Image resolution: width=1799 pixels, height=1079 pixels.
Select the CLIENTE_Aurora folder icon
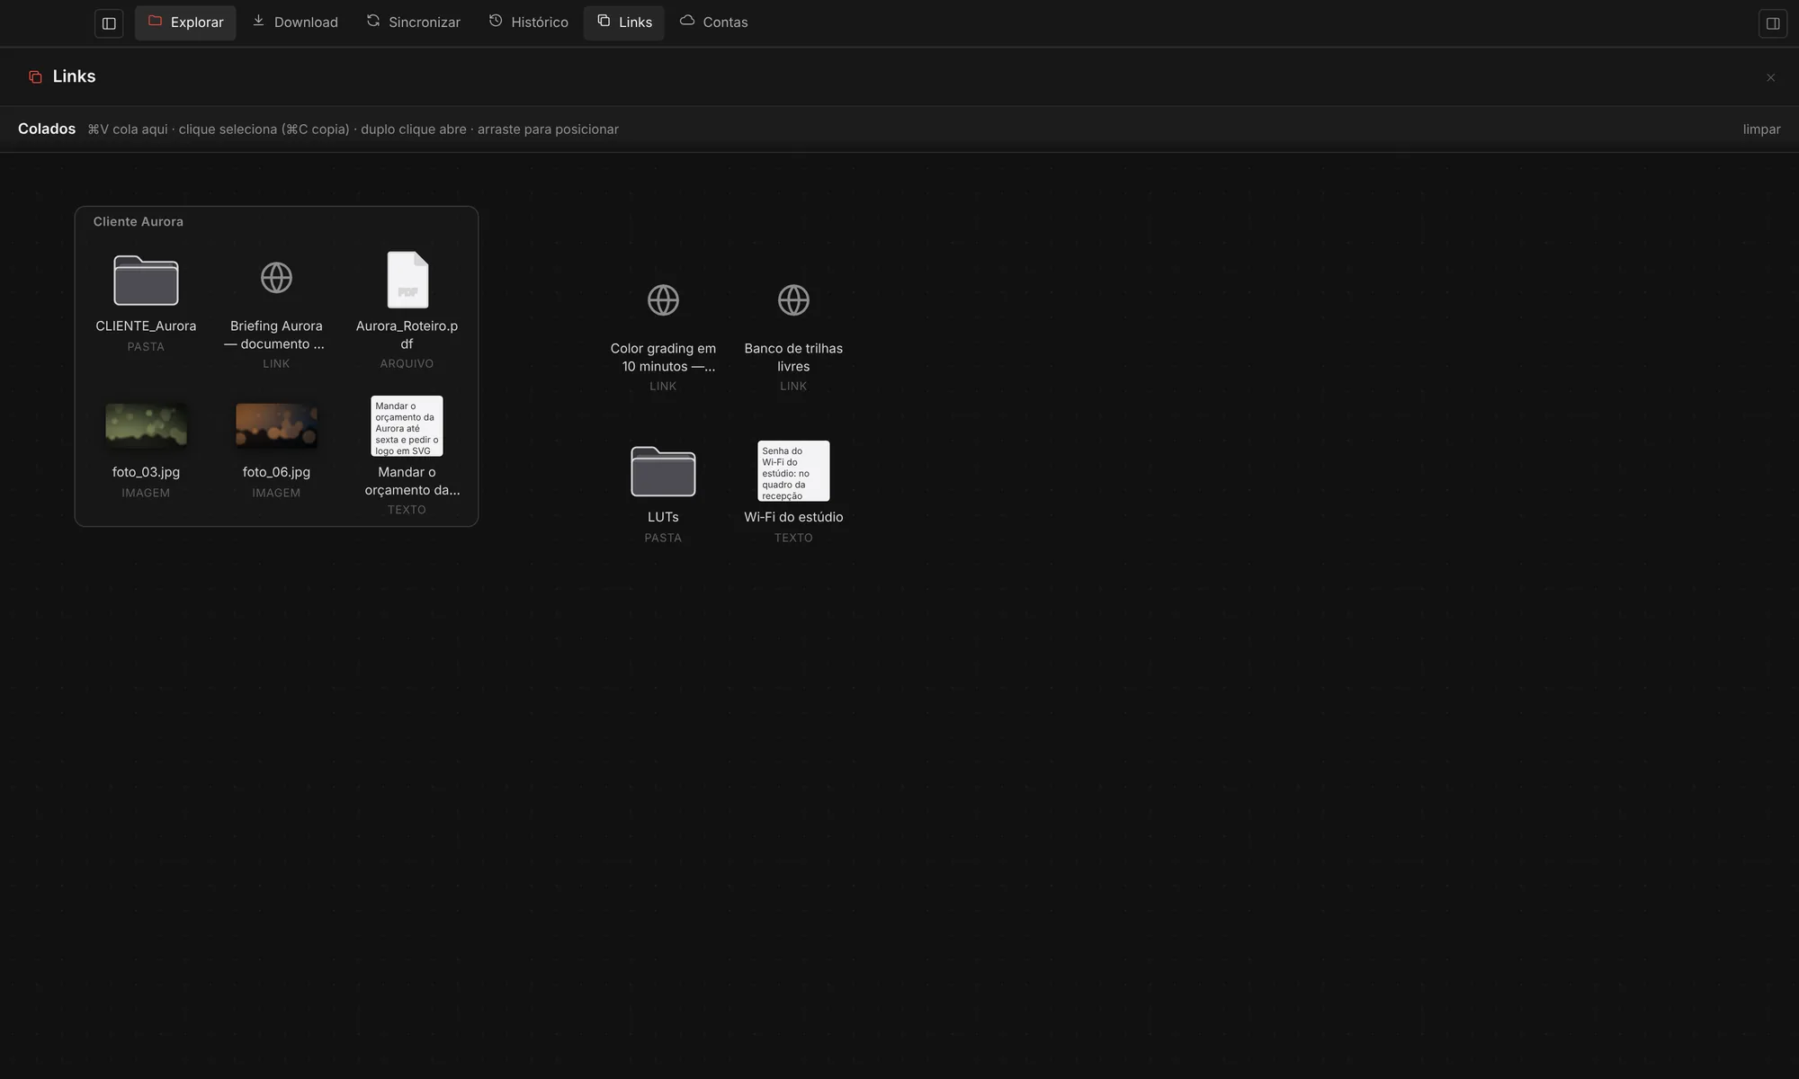pyautogui.click(x=146, y=281)
